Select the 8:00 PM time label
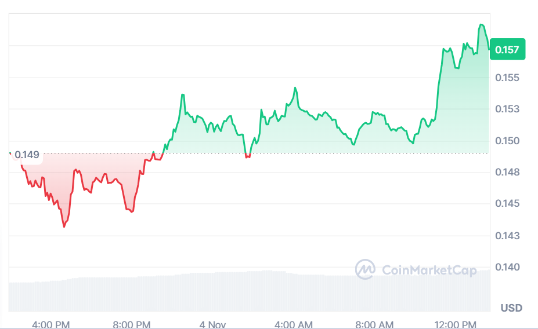This screenshot has height=329, width=538. tap(132, 323)
